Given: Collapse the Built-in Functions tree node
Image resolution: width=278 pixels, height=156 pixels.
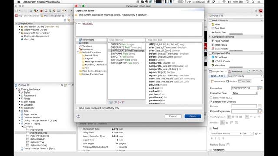Looking at the screenshot, I should tap(78, 52).
